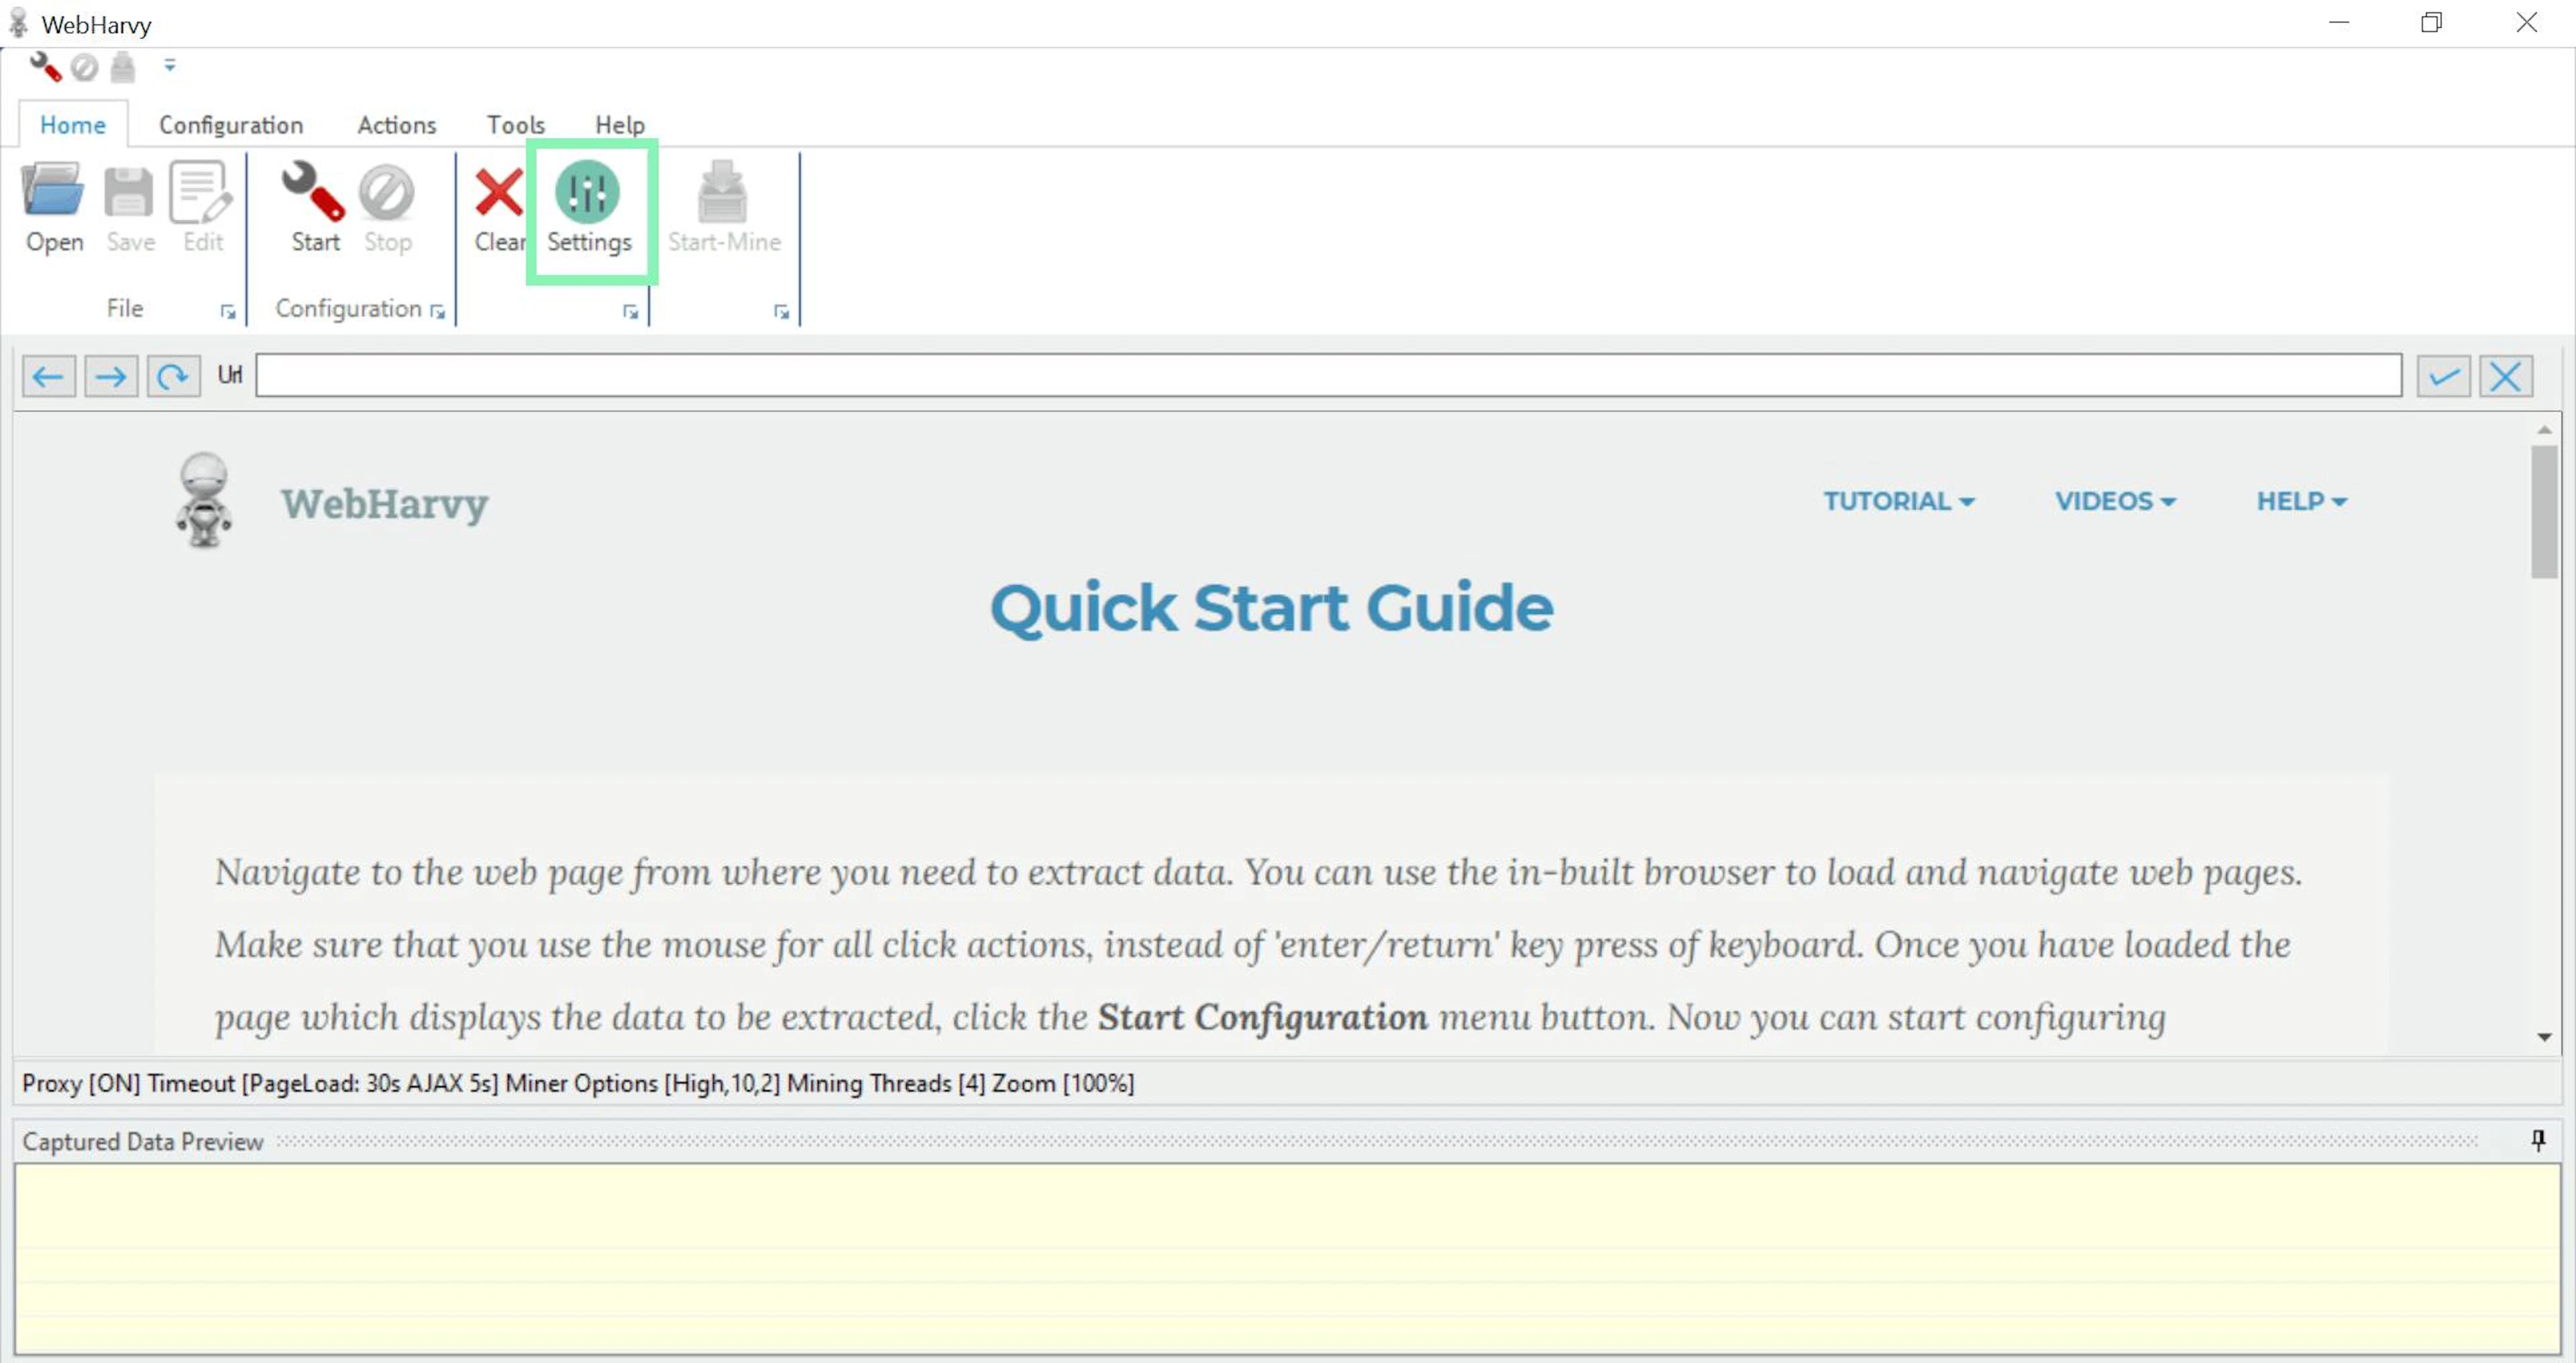Cancel loading with the blue X button
2576x1363 pixels.
pyautogui.click(x=2506, y=376)
